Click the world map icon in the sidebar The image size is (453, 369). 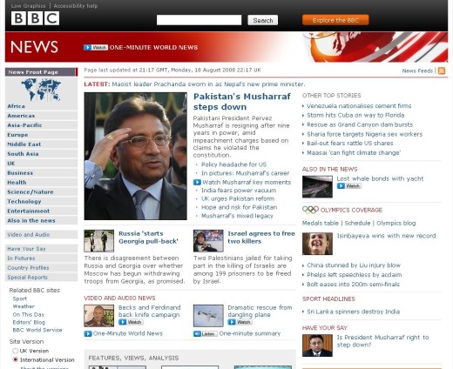point(41,90)
